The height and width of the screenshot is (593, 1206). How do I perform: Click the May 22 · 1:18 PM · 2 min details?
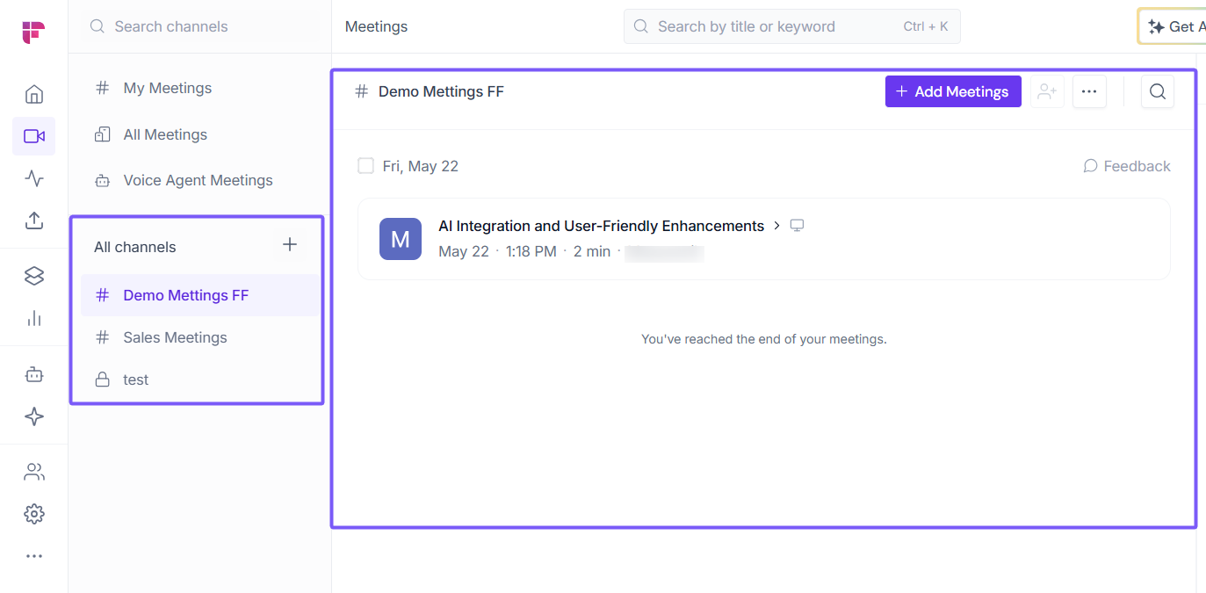(524, 251)
